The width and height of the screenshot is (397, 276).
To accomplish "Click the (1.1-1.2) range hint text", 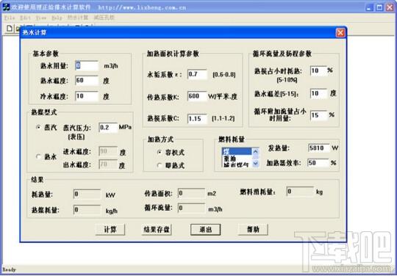I will point(223,118).
